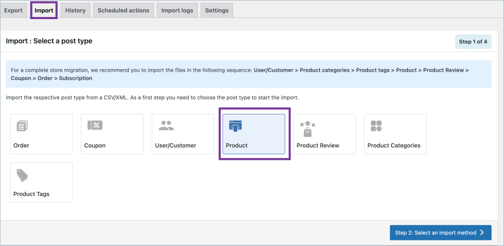Click the Product Categories grid icon

pyautogui.click(x=376, y=126)
